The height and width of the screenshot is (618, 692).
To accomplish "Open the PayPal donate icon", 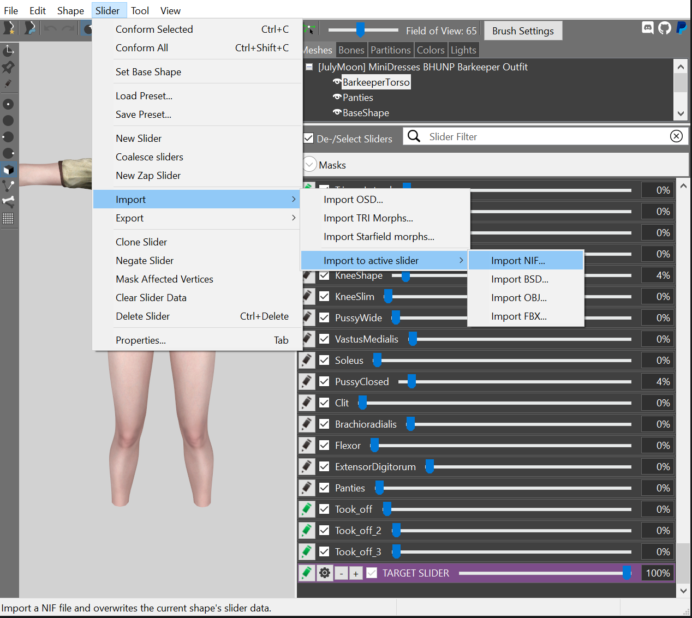I will 682,28.
